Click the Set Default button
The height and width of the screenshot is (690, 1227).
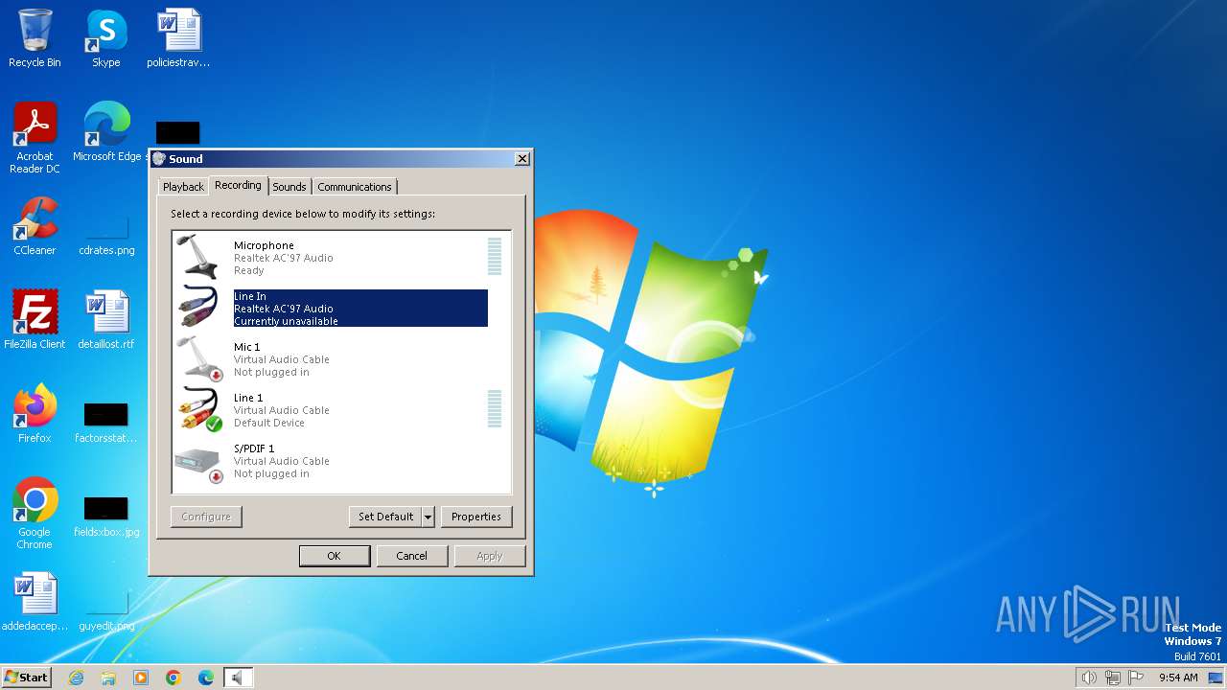pyautogui.click(x=385, y=517)
